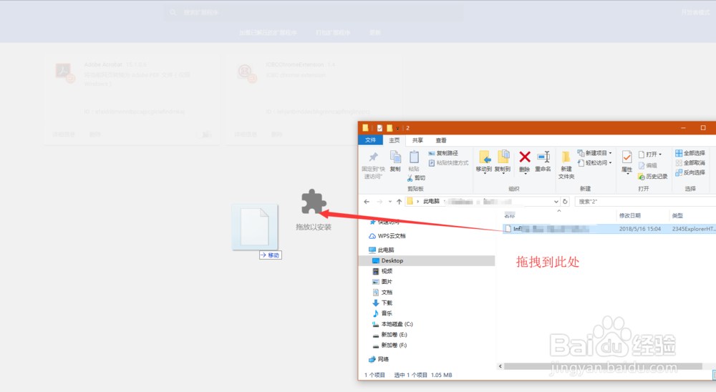Click the Paste (粘贴) clipboard icon

[x=414, y=157]
